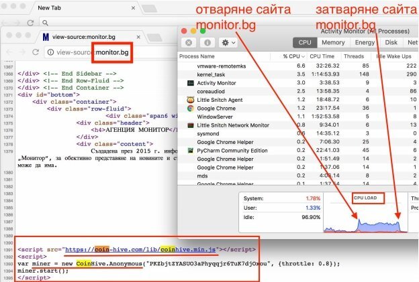419x282 pixels.
Task: Select the WindowServer process row
Action: (x=298, y=117)
